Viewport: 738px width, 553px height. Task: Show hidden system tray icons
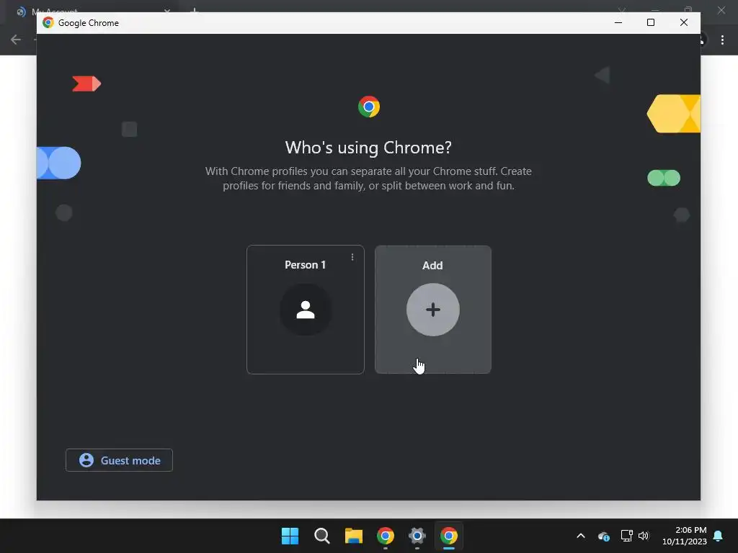581,536
